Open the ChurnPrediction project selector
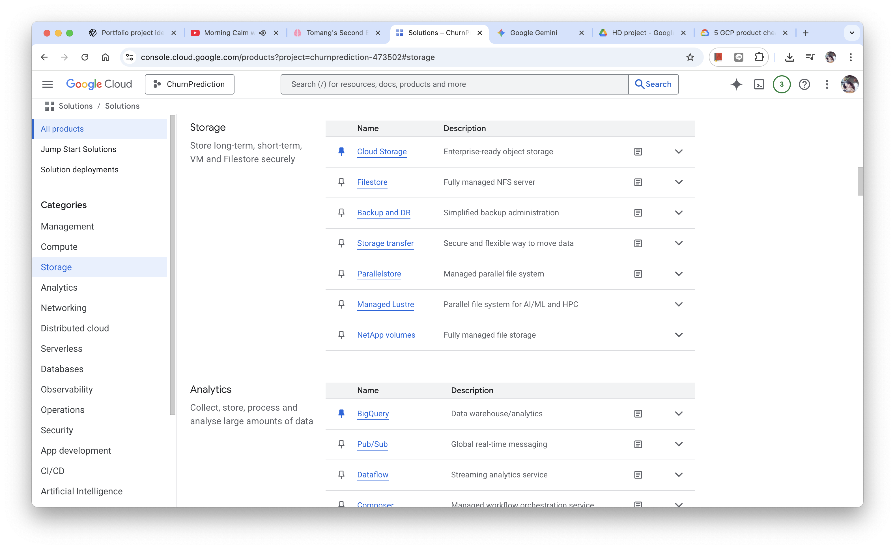 (189, 84)
